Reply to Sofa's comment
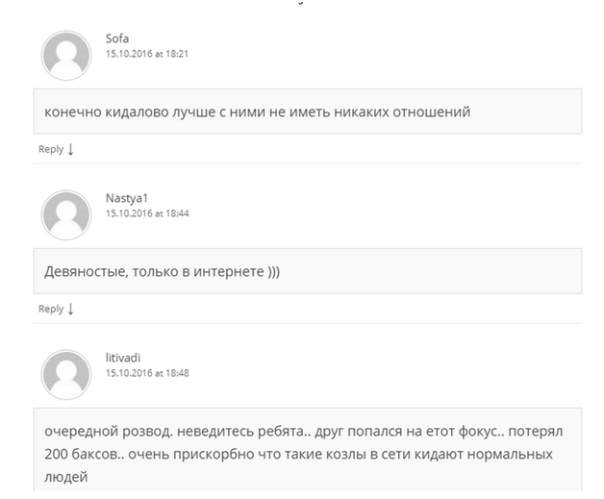 [x=51, y=149]
